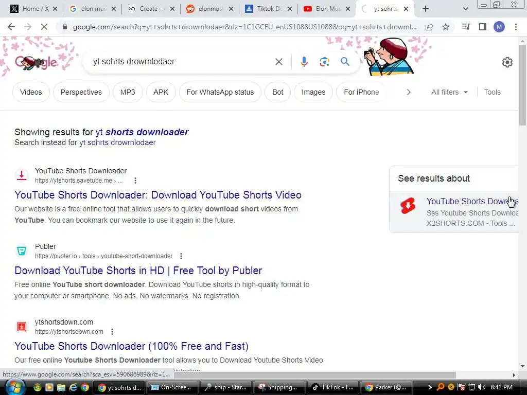The image size is (527, 395).
Task: Click the address bar URL
Action: tap(244, 27)
